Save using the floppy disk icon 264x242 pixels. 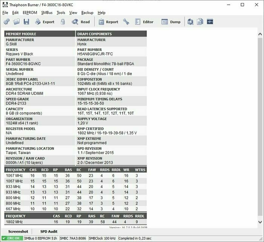coord(26,22)
